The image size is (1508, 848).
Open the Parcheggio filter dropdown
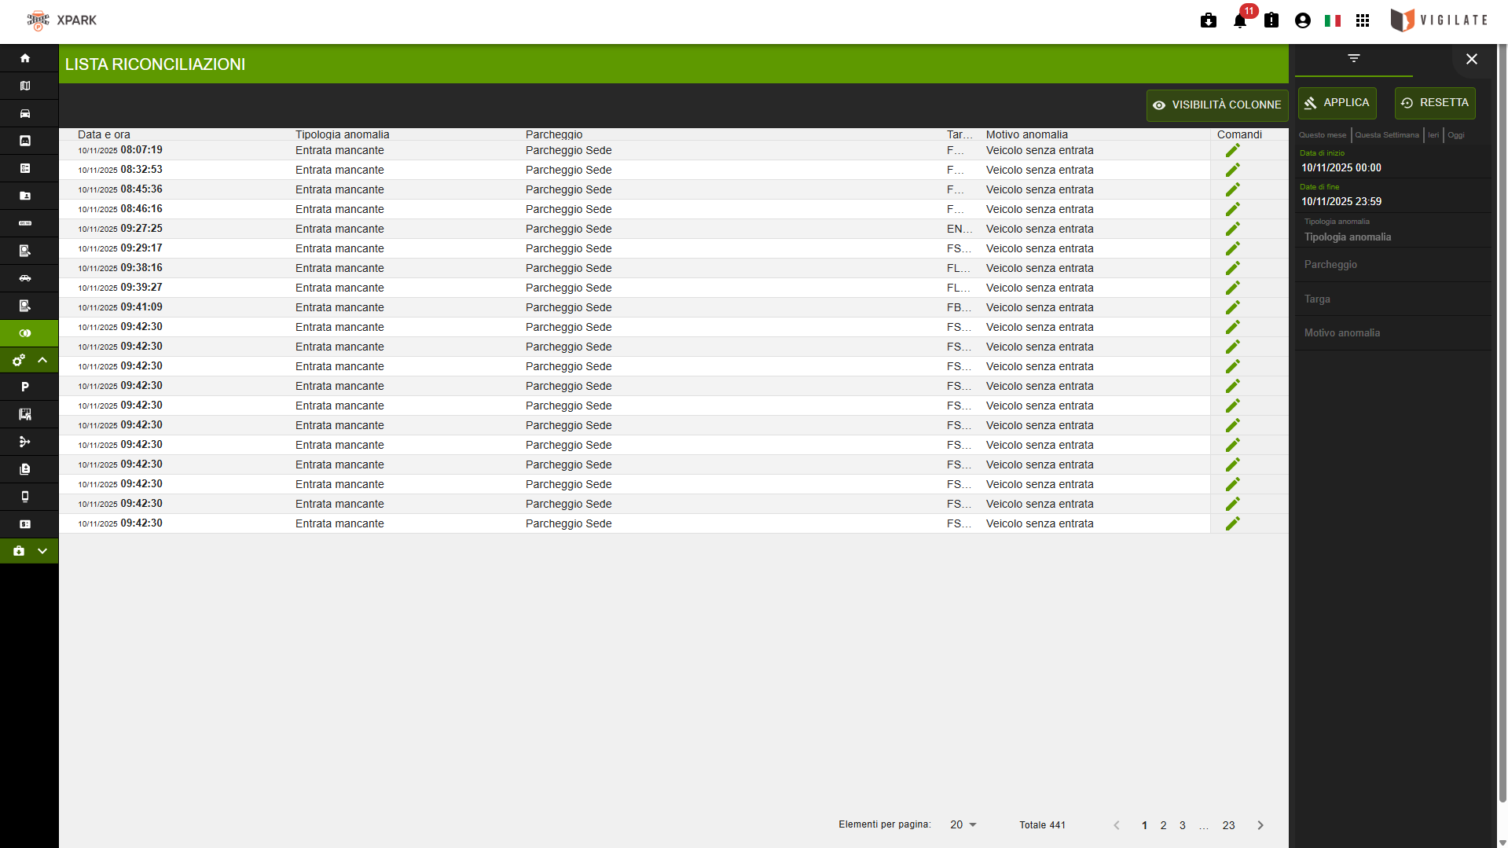(1392, 265)
